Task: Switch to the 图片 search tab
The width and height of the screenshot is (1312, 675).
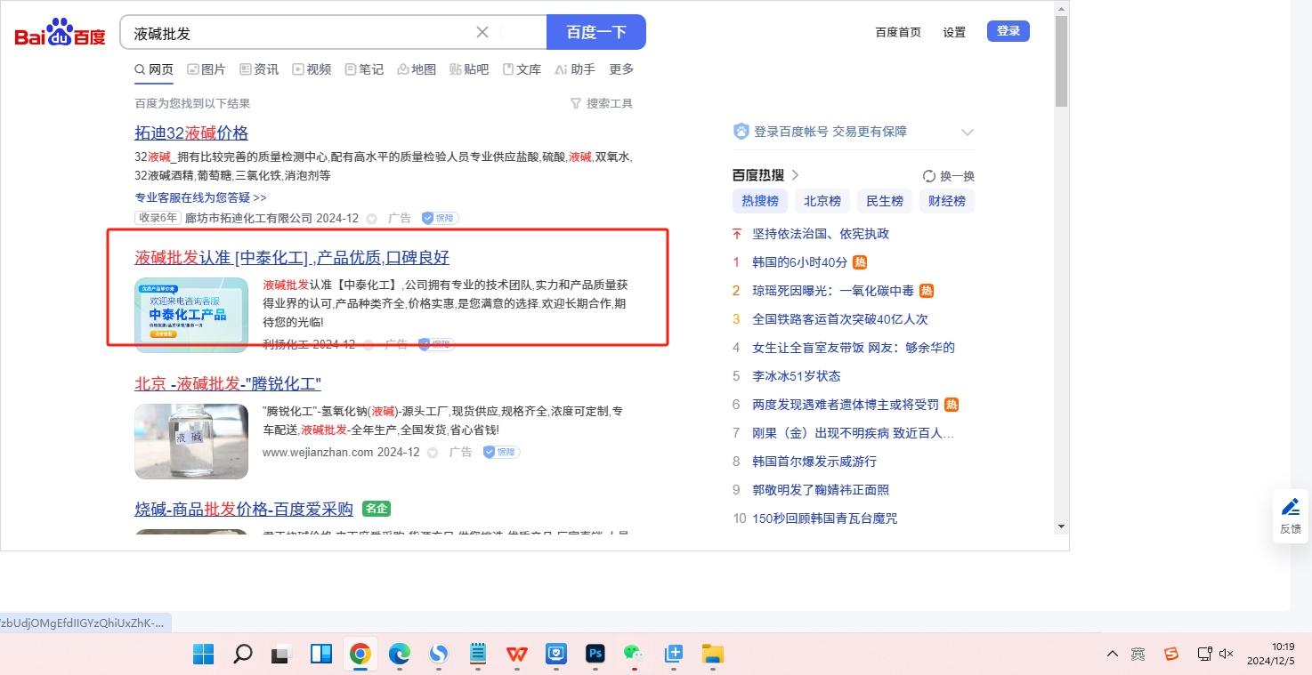Action: click(206, 69)
